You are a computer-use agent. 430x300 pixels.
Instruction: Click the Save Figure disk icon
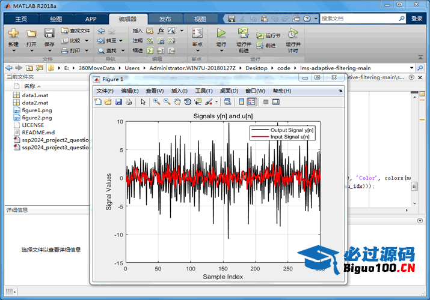click(x=118, y=102)
